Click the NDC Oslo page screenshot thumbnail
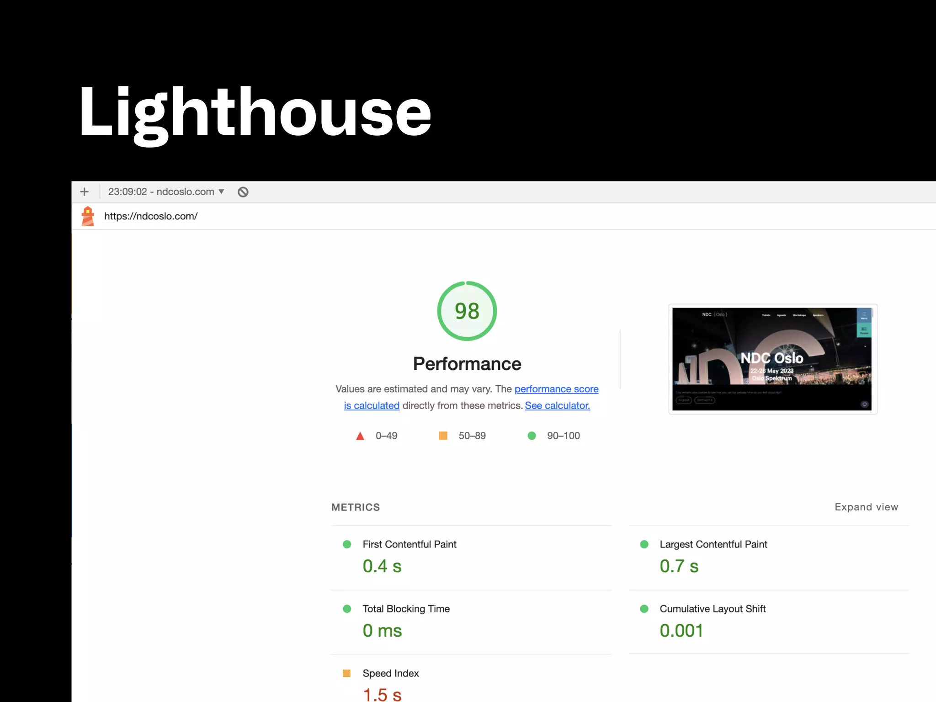Viewport: 936px width, 702px height. pyautogui.click(x=772, y=359)
